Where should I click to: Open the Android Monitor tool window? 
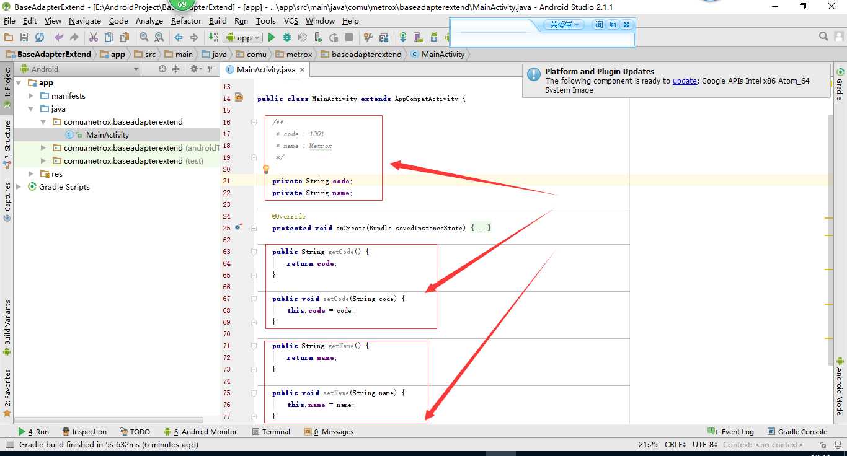(x=200, y=432)
